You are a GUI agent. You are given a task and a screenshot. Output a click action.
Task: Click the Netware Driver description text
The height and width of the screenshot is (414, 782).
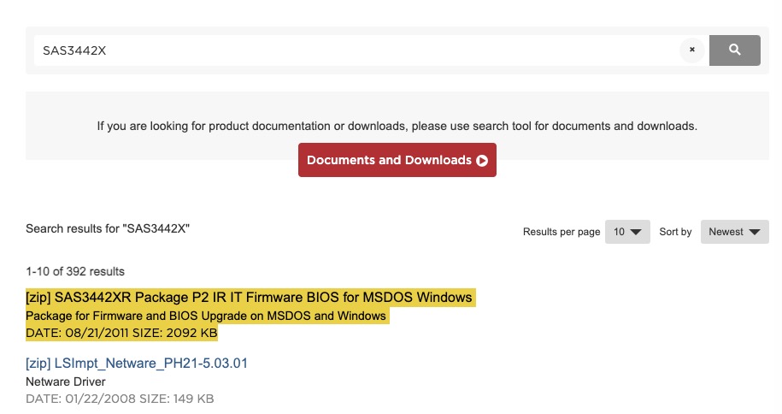click(x=66, y=382)
